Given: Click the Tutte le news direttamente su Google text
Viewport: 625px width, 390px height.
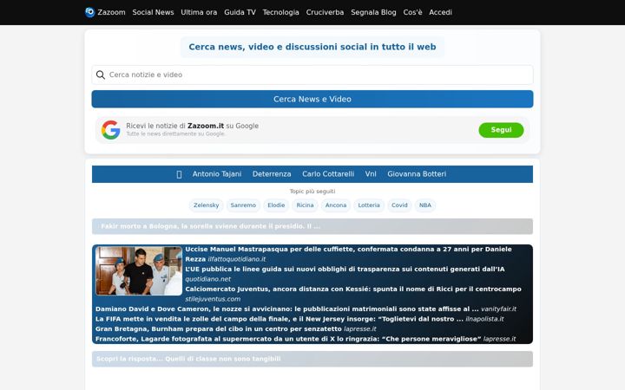Looking at the screenshot, I should [x=175, y=134].
